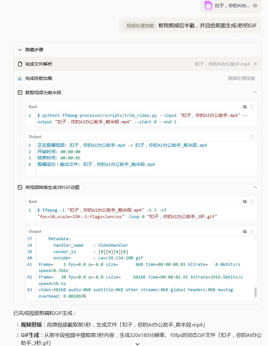The image size is (268, 346).
Task: Click the open arrow icon next to the mp4 filename
Action: click(x=255, y=64)
